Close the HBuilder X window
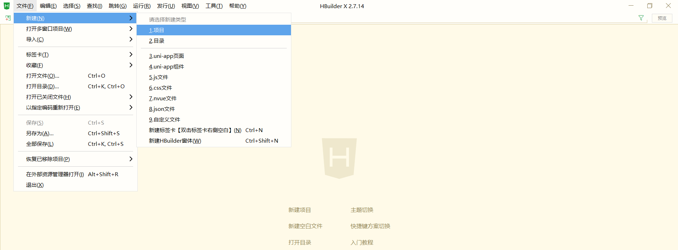 (668, 6)
